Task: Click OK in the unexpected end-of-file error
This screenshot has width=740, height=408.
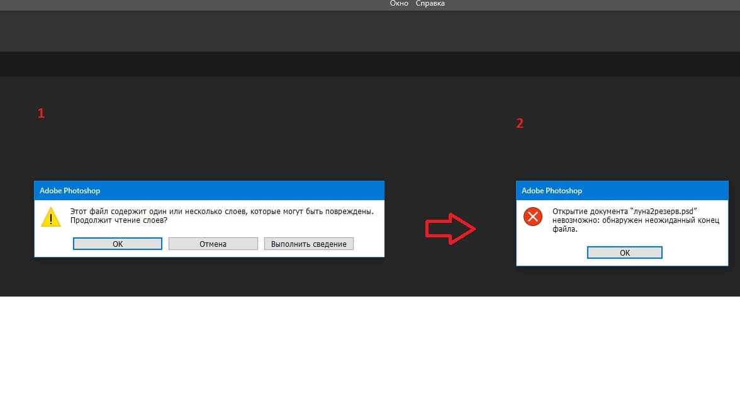Action: pos(624,252)
